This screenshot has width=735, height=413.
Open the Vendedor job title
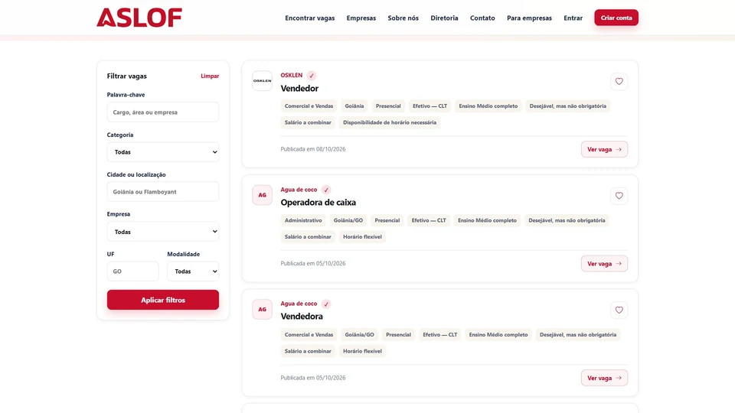coord(299,89)
